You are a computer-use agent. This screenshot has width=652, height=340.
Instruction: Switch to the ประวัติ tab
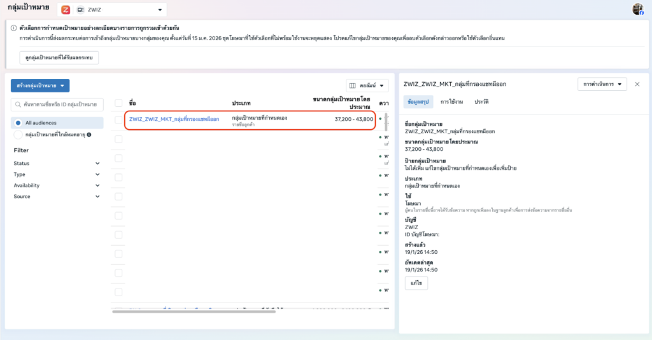click(x=481, y=102)
